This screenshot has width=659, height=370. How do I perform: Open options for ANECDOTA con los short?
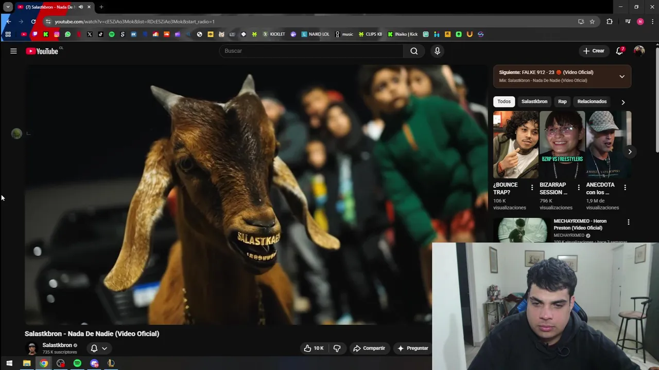point(625,188)
